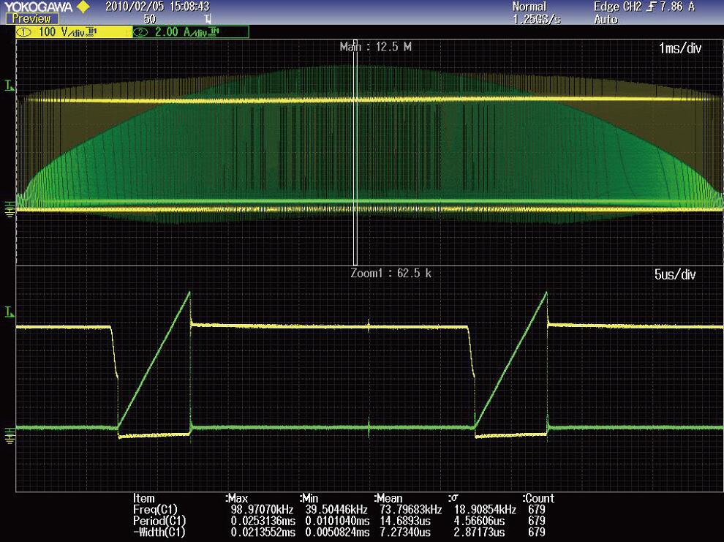Toggle the Preview mode indicator
This screenshot has height=542, width=724.
pyautogui.click(x=31, y=19)
